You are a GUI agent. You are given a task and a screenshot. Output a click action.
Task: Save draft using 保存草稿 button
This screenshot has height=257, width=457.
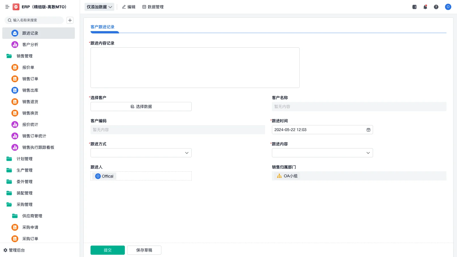pos(144,250)
